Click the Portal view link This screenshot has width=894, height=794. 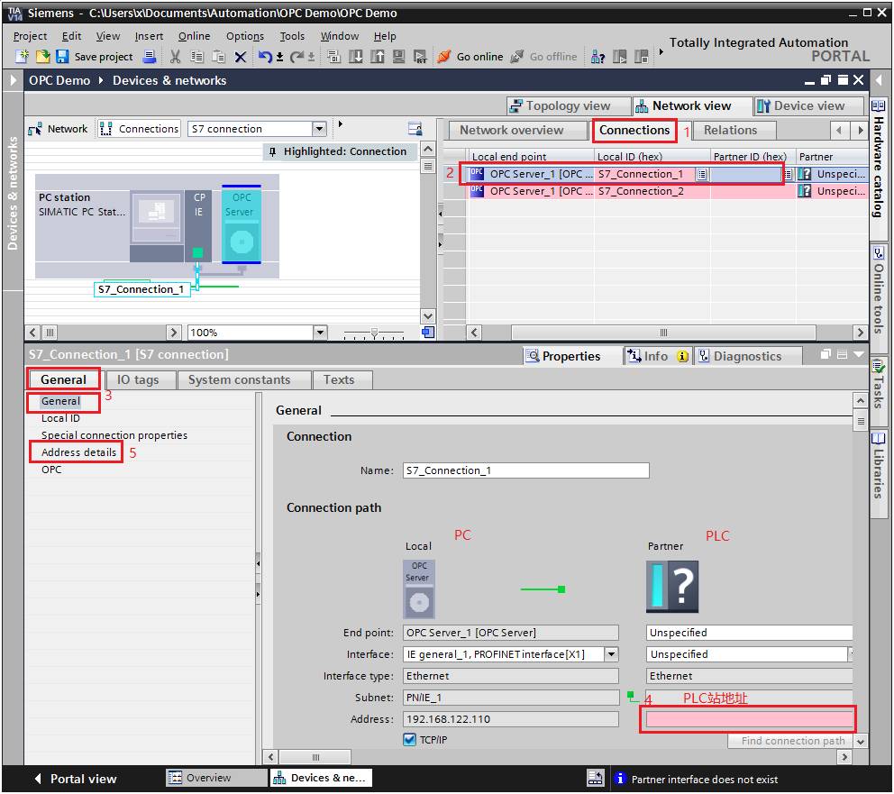point(76,779)
